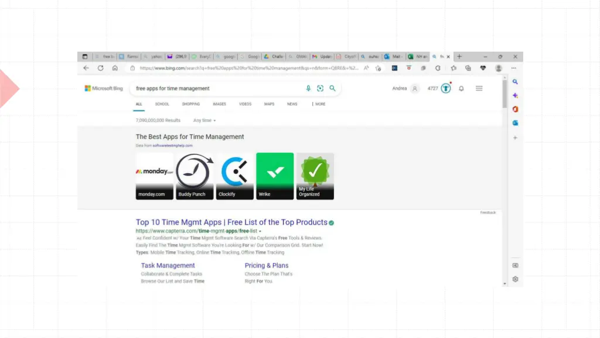Go to Microsoft Bing home logo
The image size is (600, 338).
pyautogui.click(x=104, y=89)
